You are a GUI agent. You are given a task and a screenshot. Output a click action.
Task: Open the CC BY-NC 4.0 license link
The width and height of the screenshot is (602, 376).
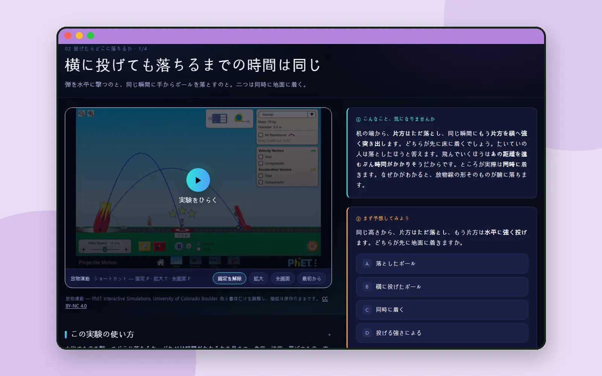197,302
